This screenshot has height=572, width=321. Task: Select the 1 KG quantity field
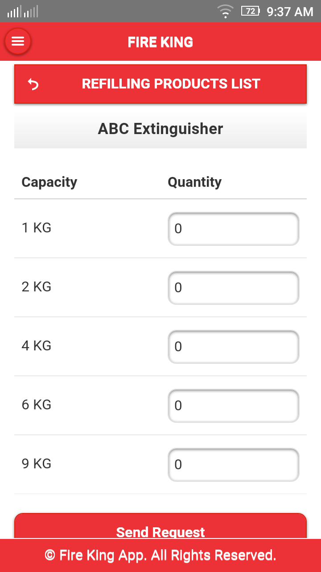pos(233,229)
